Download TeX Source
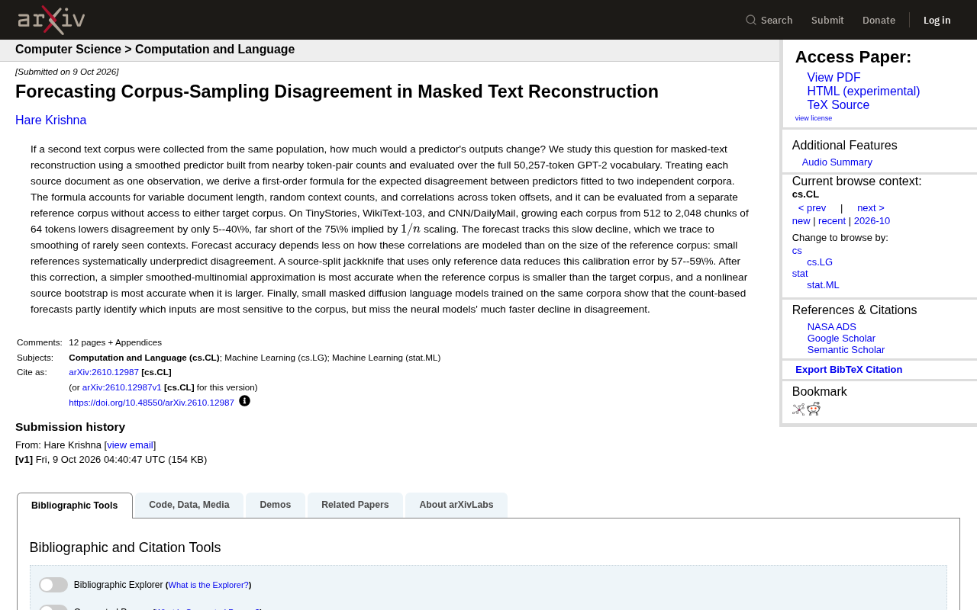 838,105
